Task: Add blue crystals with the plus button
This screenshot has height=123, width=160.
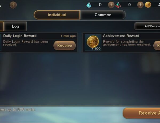Action: pyautogui.click(x=111, y=5)
